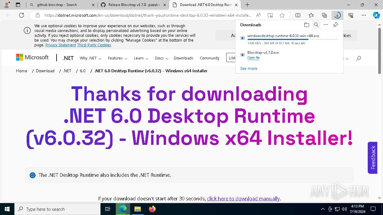This screenshot has width=383, height=215.
Task: Activate the Read aloud icon in address bar
Action: [x=258, y=15]
